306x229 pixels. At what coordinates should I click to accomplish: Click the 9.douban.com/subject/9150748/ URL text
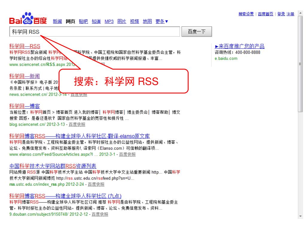39,214
